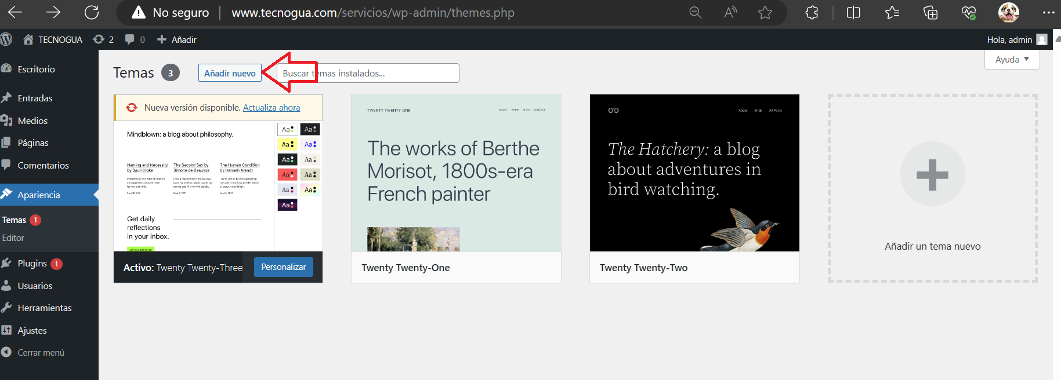1061x380 pixels.
Task: Open the 'Añadir' new content menu
Action: click(x=177, y=39)
